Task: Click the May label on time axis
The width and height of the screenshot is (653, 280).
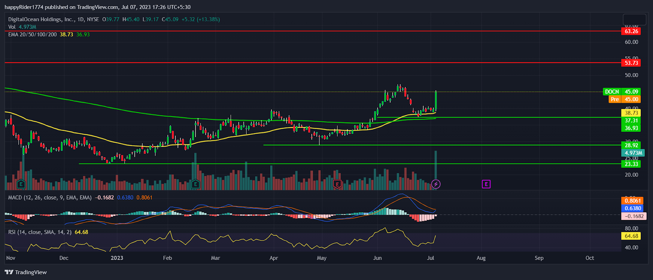Action: [322, 258]
